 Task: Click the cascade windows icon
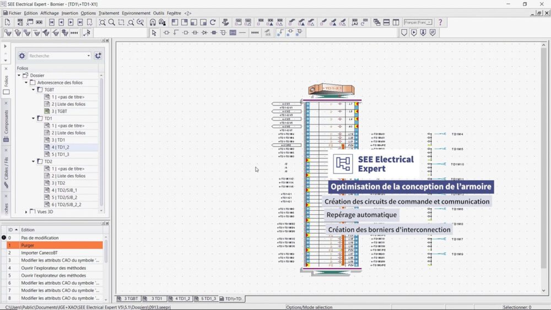click(377, 22)
